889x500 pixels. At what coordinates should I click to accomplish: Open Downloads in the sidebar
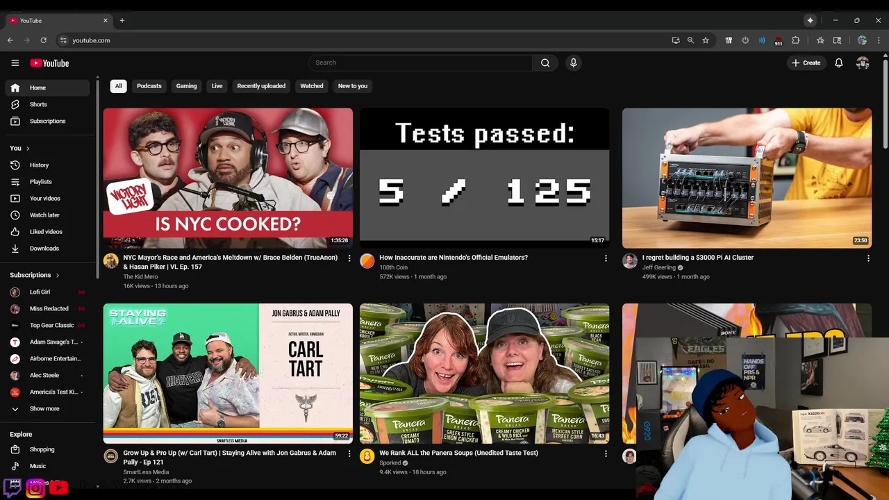coord(47,249)
